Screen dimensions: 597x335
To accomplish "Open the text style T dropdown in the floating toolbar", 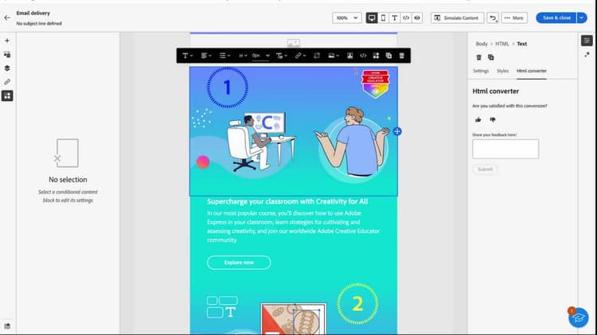I will tap(187, 56).
